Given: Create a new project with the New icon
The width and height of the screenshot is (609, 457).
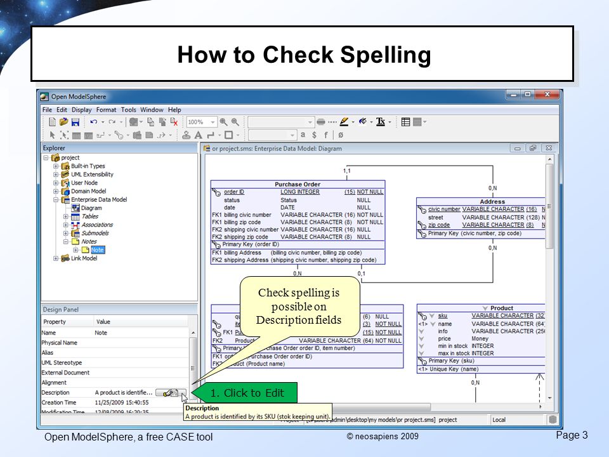Looking at the screenshot, I should (x=52, y=122).
